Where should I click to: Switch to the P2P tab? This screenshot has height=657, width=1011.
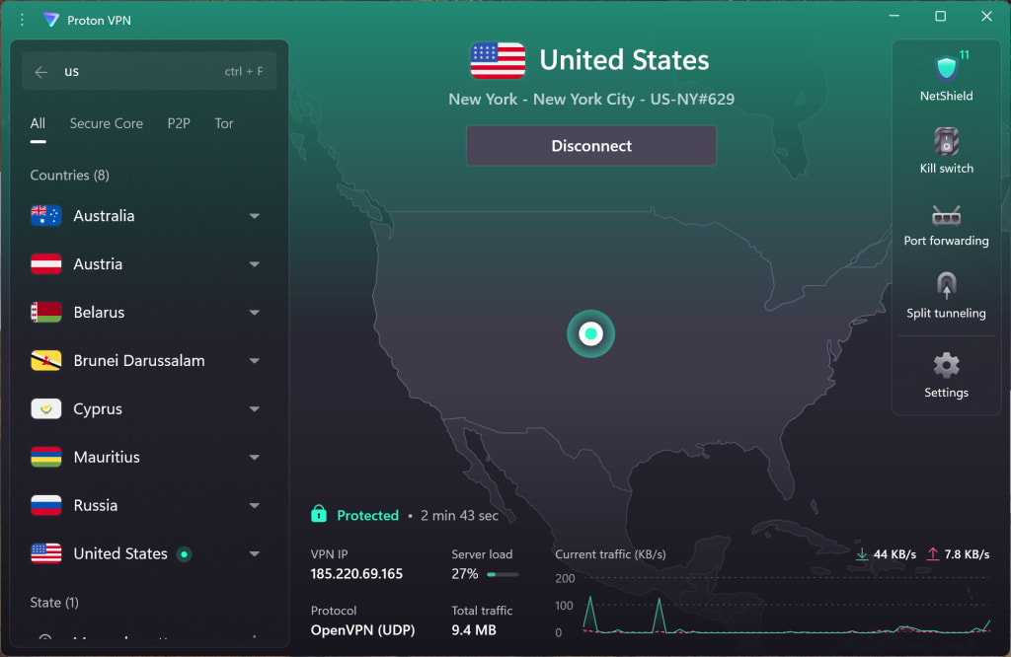[x=179, y=123]
